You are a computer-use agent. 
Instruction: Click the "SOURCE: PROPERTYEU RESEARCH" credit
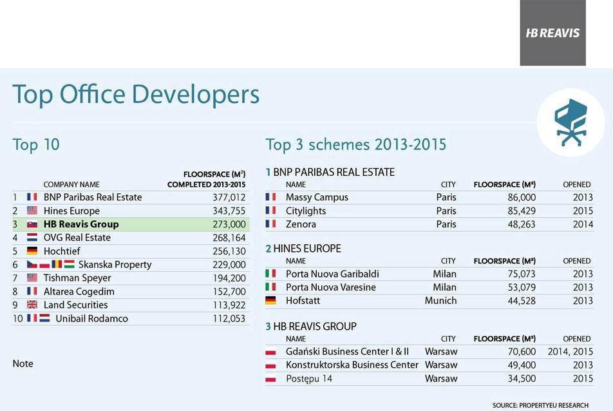click(x=540, y=406)
